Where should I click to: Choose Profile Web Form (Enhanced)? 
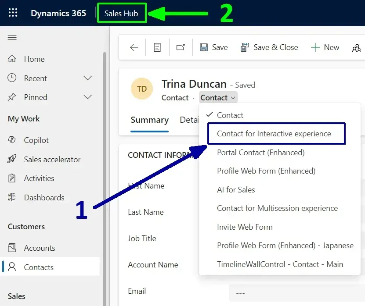click(266, 171)
